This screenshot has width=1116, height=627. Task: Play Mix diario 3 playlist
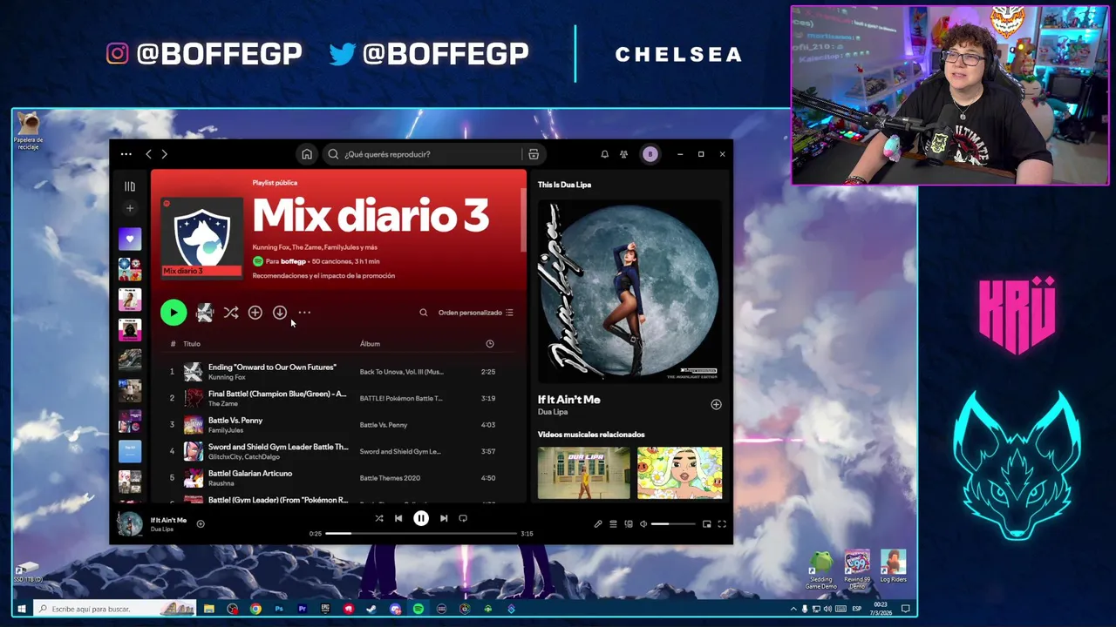[x=174, y=313]
